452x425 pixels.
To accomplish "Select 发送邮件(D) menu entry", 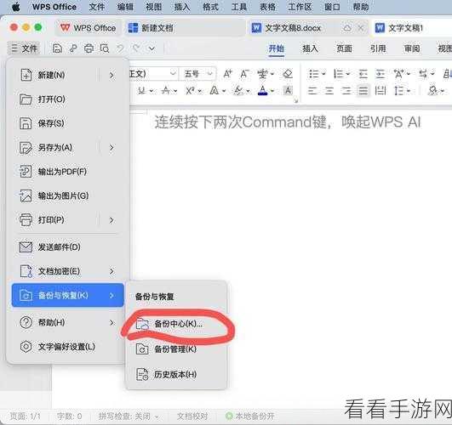I will pyautogui.click(x=68, y=247).
